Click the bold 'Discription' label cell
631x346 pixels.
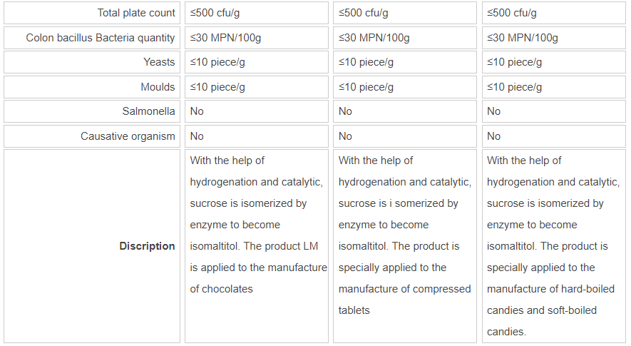click(x=147, y=246)
